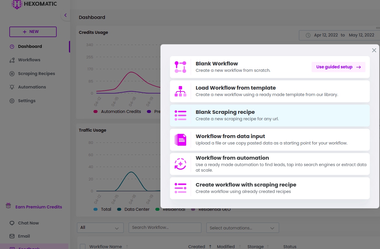Go to Scraping Recipes section
Screen dimensions: 380x249
[x=36, y=74]
